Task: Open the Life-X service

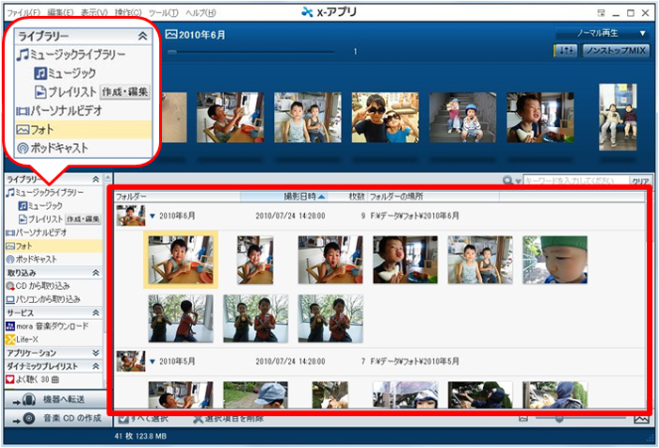Action: point(28,339)
